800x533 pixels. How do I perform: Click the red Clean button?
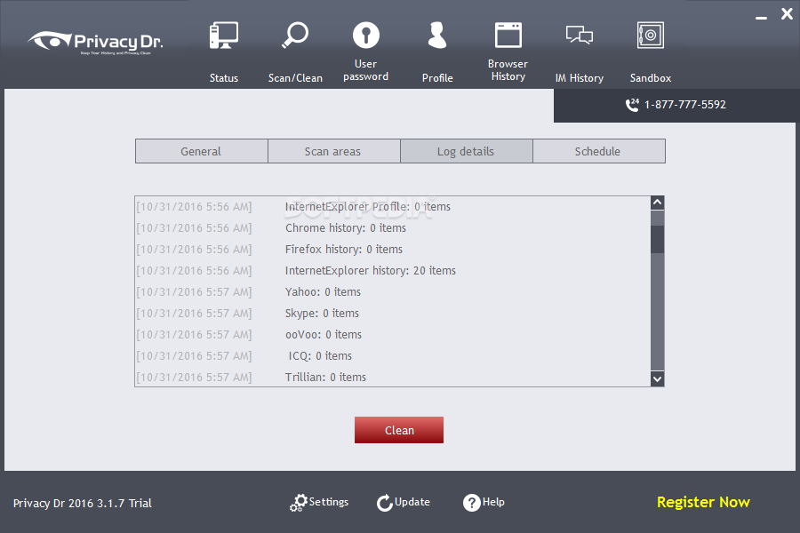coord(399,430)
